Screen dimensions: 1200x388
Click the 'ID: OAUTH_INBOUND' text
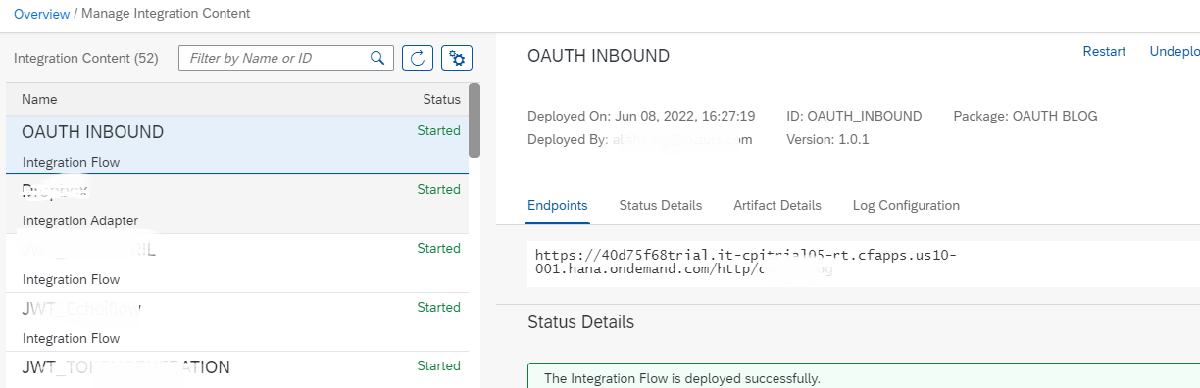854,116
